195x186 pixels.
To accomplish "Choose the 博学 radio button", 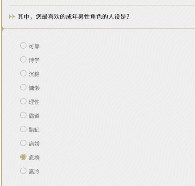I will 23,59.
